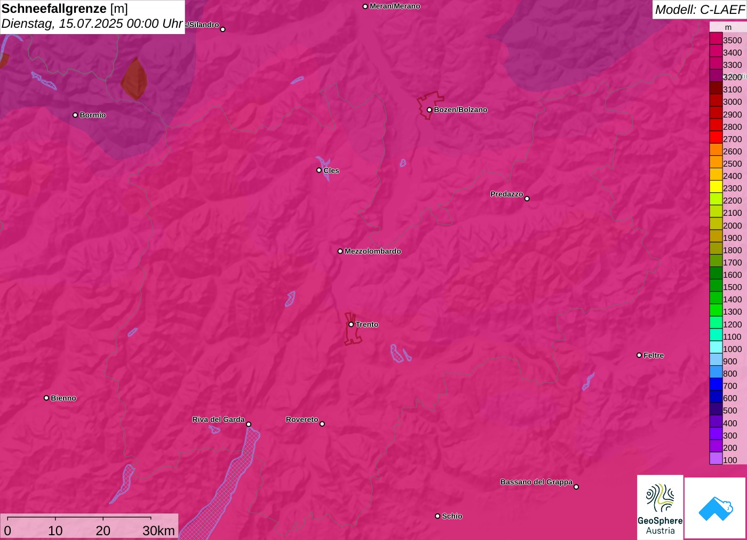
Task: Select the 3500 m legend swatch
Action: [716, 38]
